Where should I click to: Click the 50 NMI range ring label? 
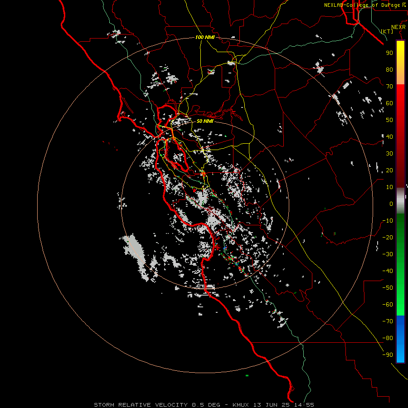coord(205,121)
